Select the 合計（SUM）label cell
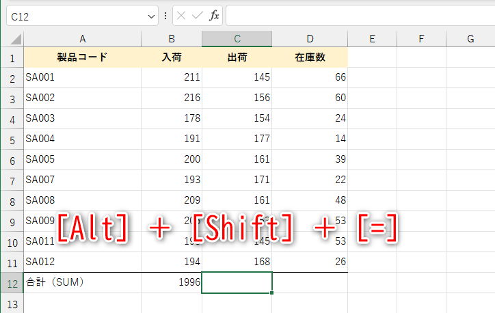Image resolution: width=495 pixels, height=313 pixels. 83,282
